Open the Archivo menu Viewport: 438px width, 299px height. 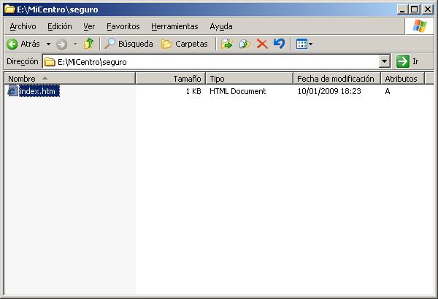pos(23,26)
